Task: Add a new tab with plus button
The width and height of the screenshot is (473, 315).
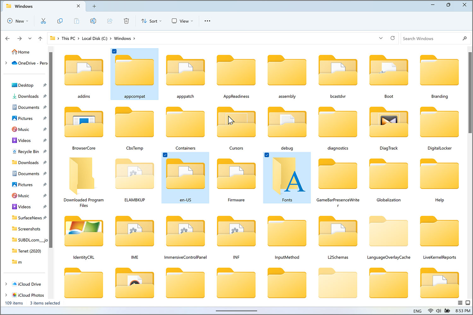Action: tap(94, 6)
